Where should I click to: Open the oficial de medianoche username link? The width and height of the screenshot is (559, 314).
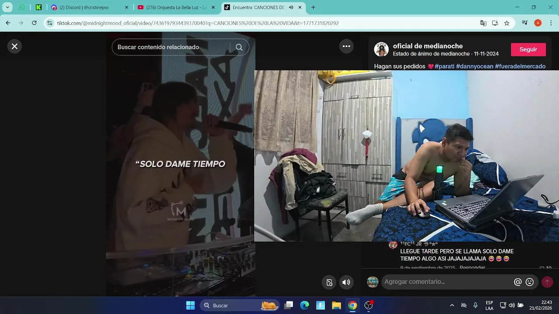428,46
